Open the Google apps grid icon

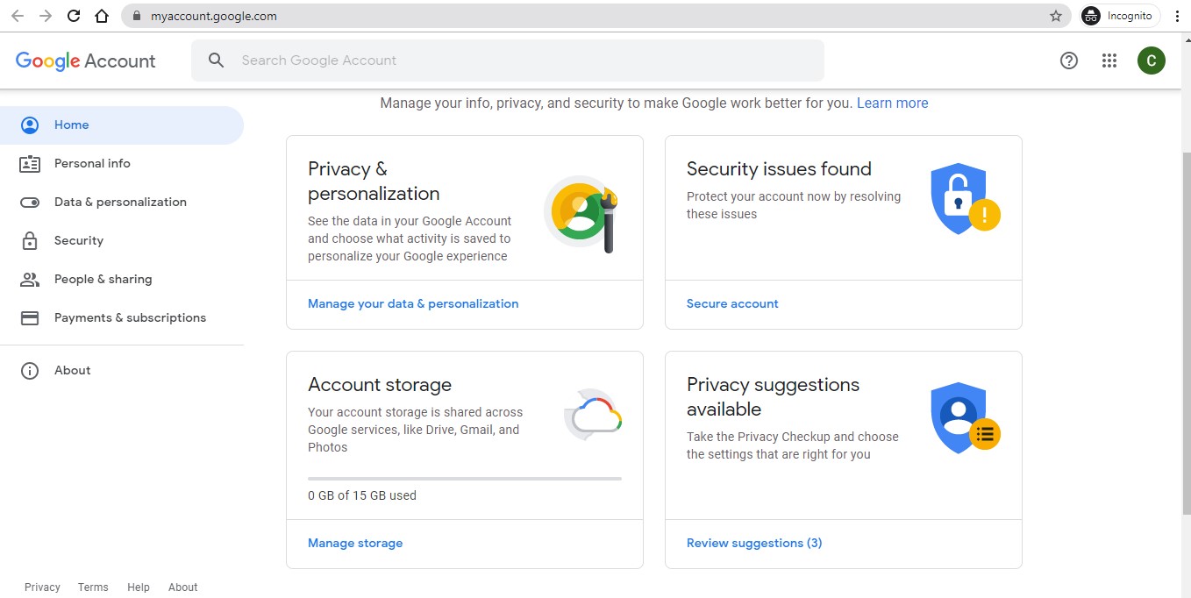[x=1109, y=61]
